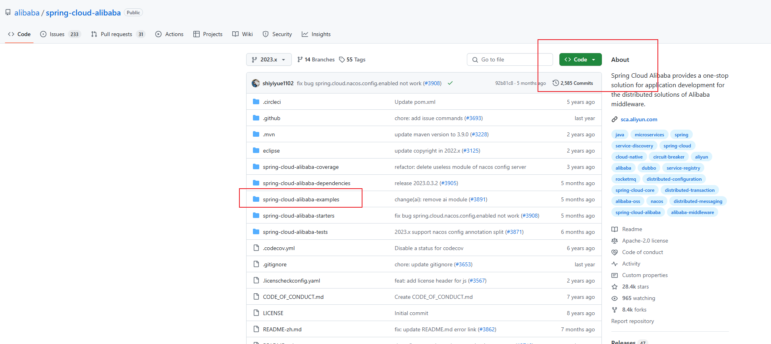The height and width of the screenshot is (344, 771).
Task: Click folder icon beside eclipse
Action: (x=256, y=151)
